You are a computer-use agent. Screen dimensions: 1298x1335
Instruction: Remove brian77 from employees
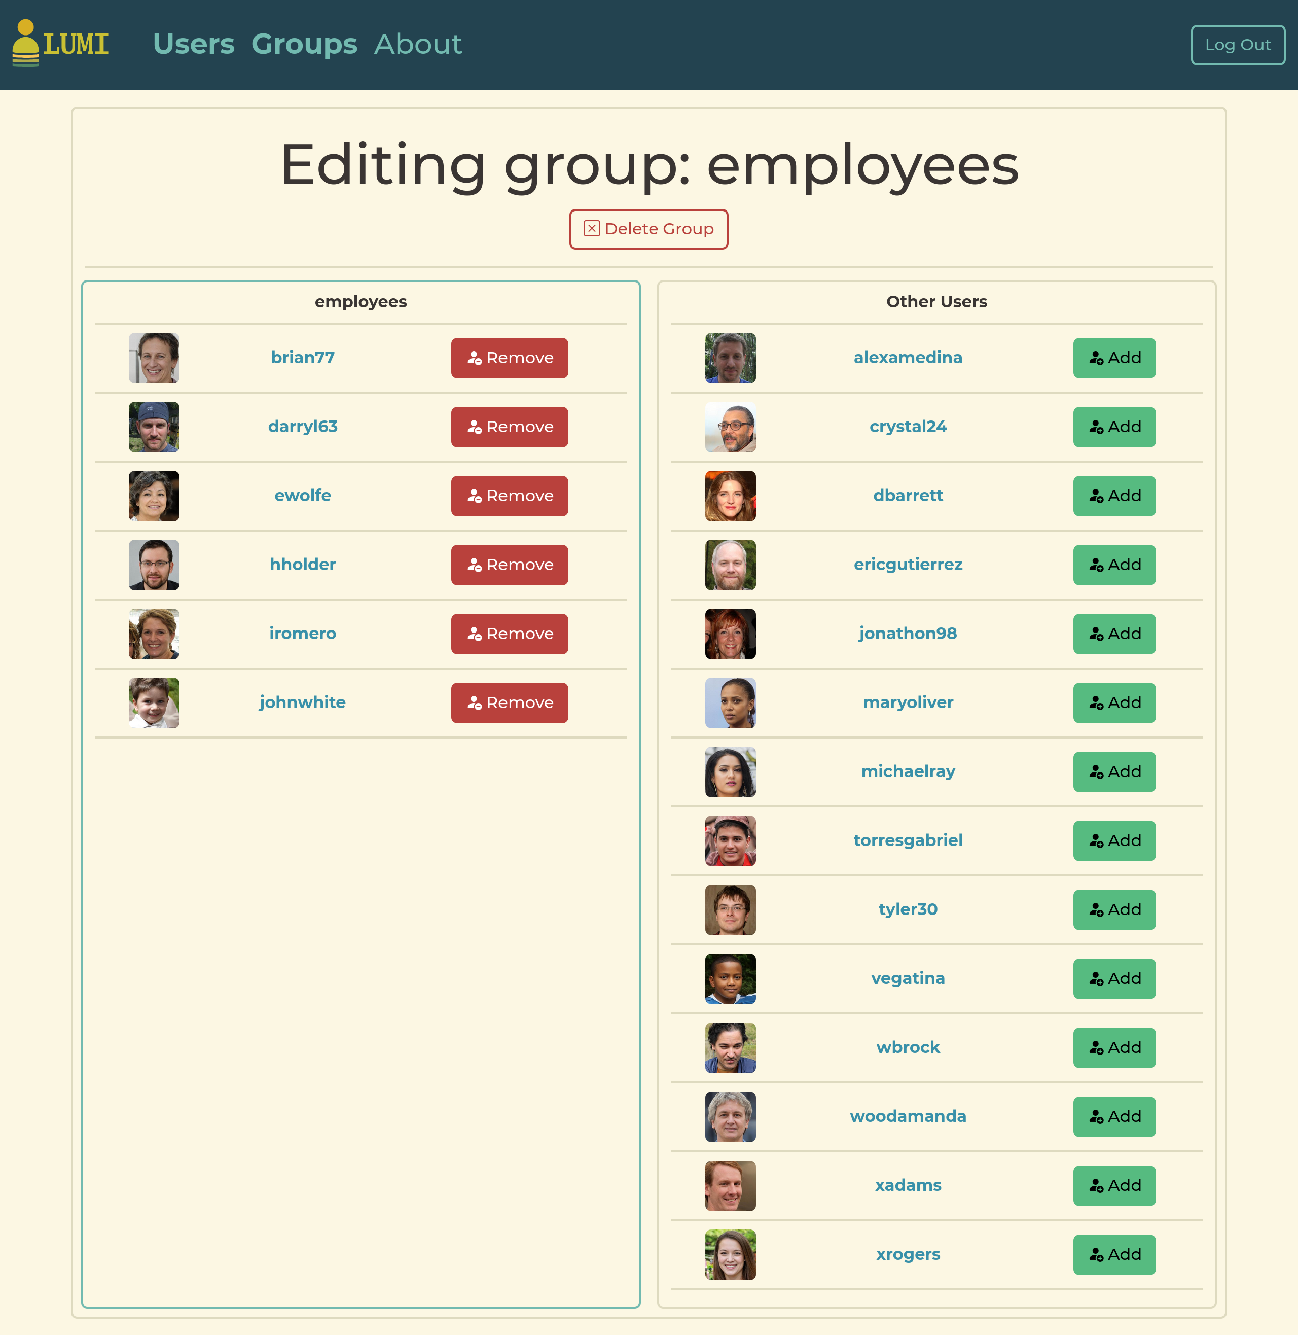[x=509, y=358]
